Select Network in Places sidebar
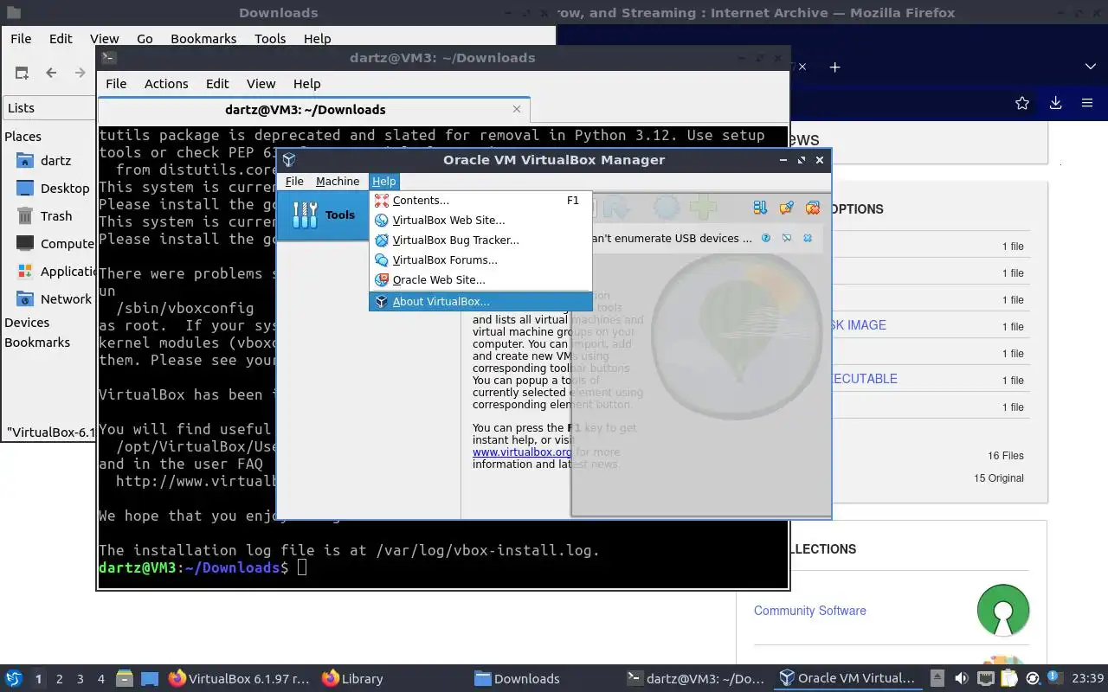 [x=52, y=298]
